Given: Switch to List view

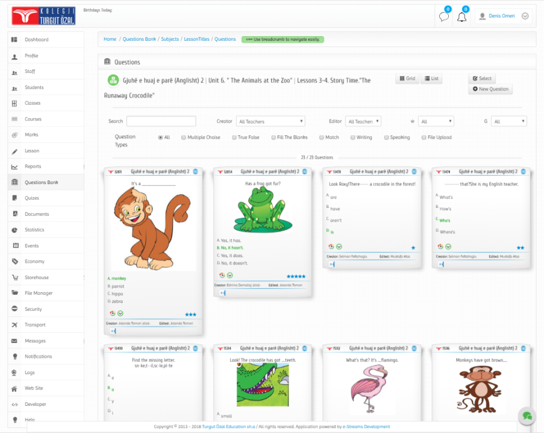Looking at the screenshot, I should [431, 79].
